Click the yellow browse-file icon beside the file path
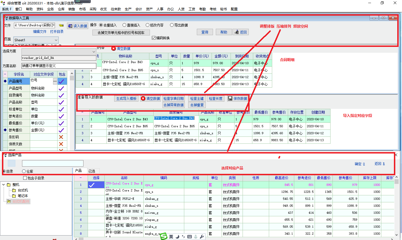402x240 pixels. click(61, 25)
